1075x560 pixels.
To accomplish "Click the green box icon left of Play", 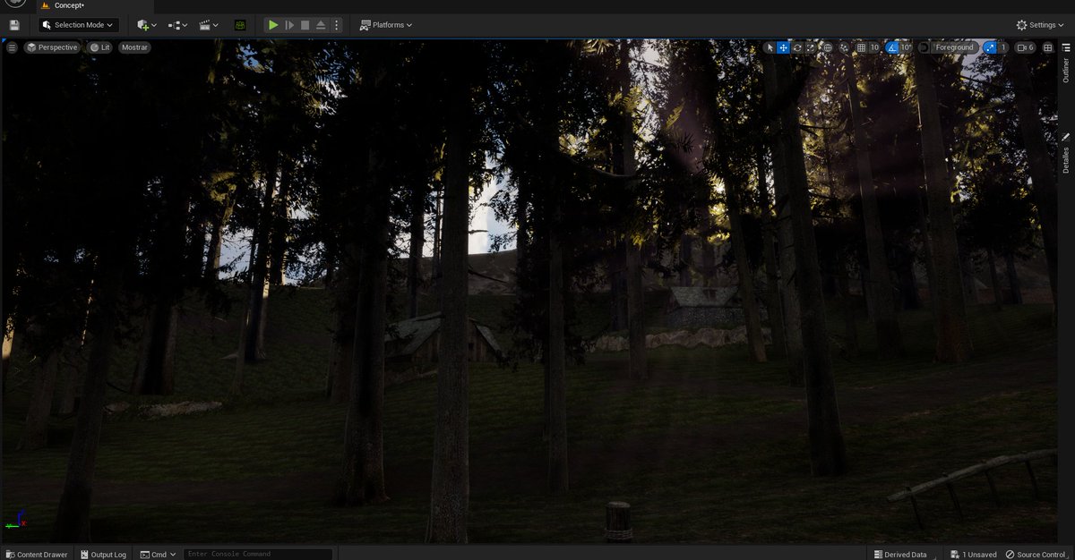I will pyautogui.click(x=240, y=25).
